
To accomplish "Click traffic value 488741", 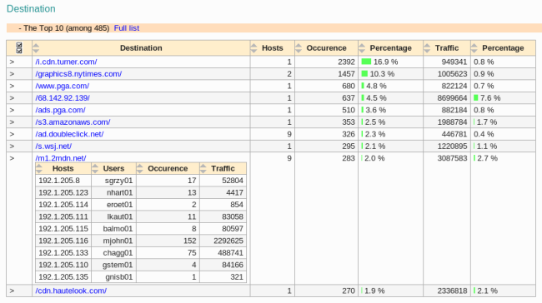I will tap(230, 253).
